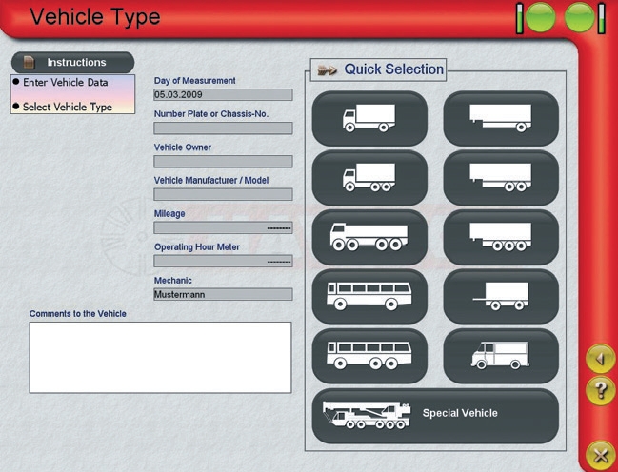Click the Mechanic field showing Mustermann
Screen dimensions: 618x472
(x=223, y=295)
